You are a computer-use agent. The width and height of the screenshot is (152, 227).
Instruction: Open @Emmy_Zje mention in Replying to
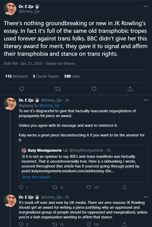49,106
